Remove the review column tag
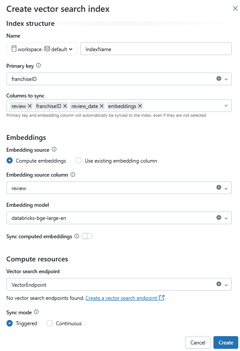This screenshot has height=351, width=240. [x=30, y=106]
